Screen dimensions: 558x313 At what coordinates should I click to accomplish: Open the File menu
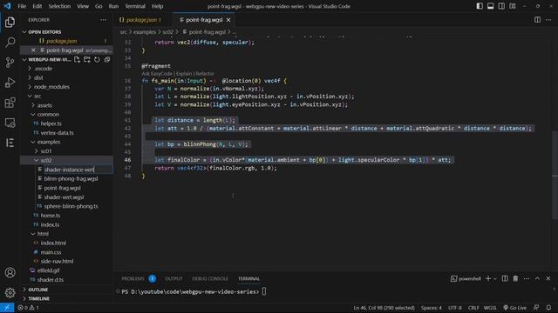coord(22,6)
